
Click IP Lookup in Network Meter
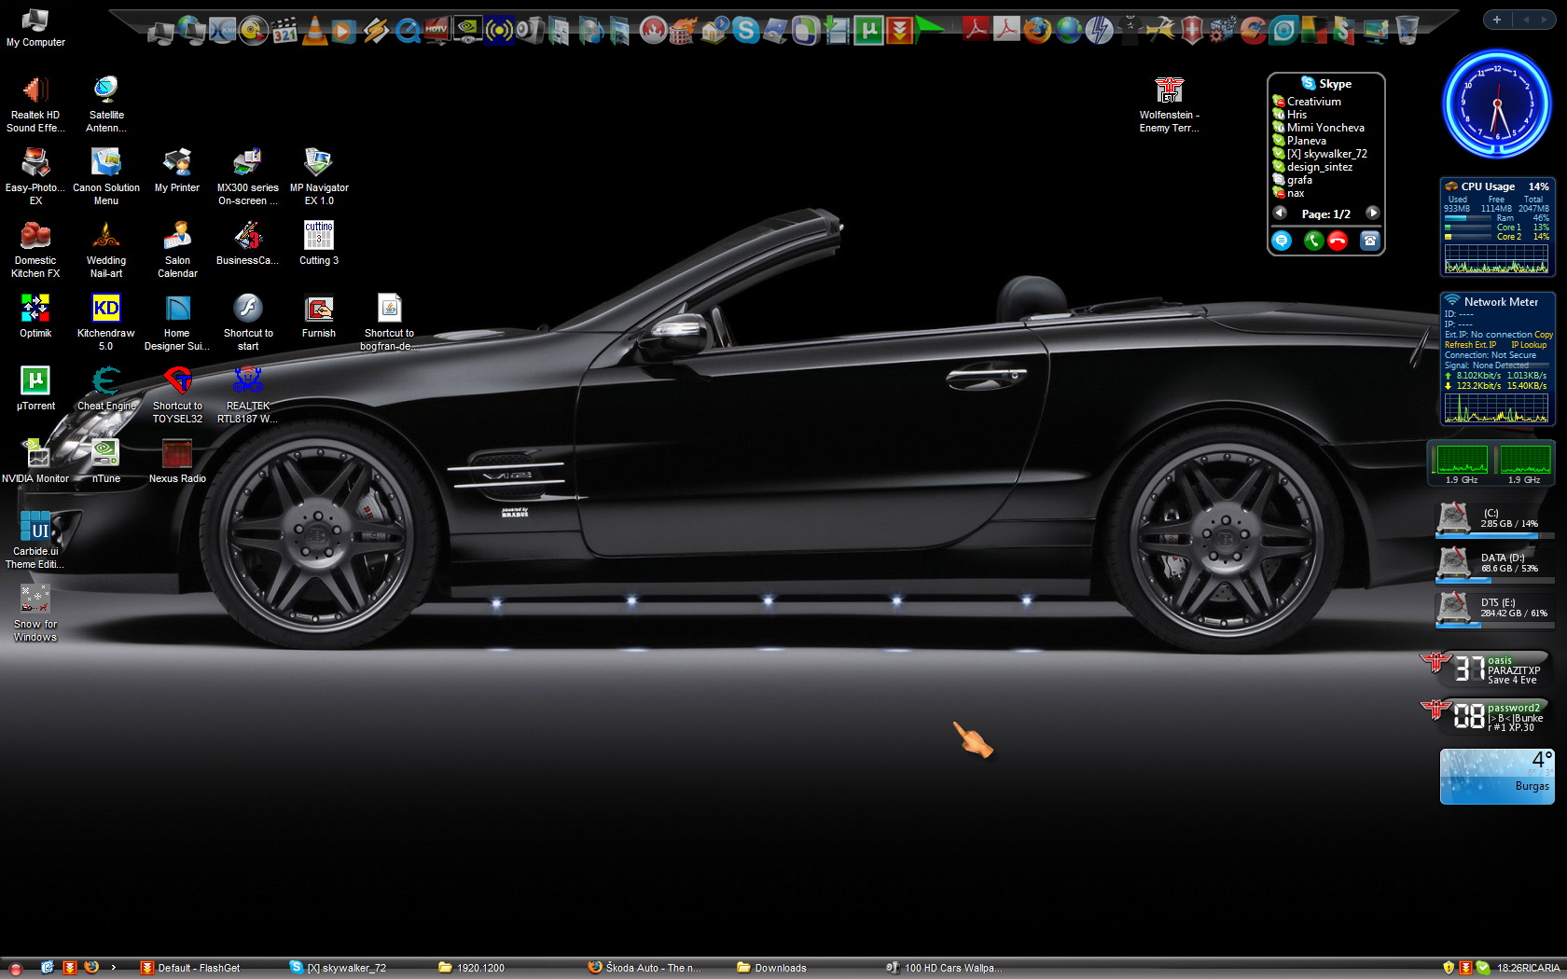coord(1529,345)
